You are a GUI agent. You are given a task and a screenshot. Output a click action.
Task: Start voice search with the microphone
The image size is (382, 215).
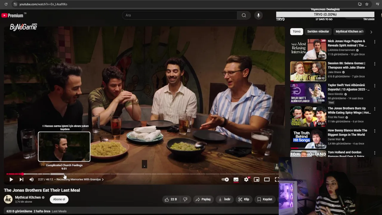point(258,15)
